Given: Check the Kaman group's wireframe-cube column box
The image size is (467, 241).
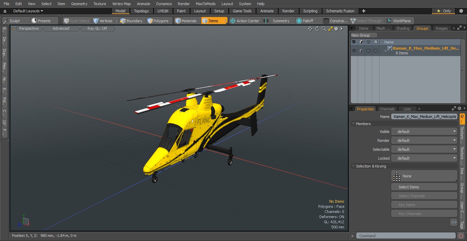Looking at the screenshot, I should [x=368, y=51].
